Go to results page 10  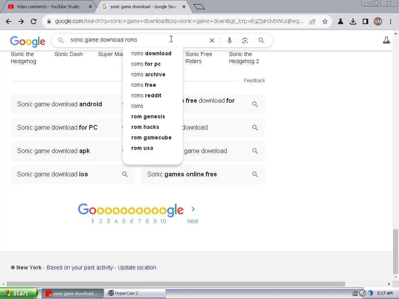[163, 221]
